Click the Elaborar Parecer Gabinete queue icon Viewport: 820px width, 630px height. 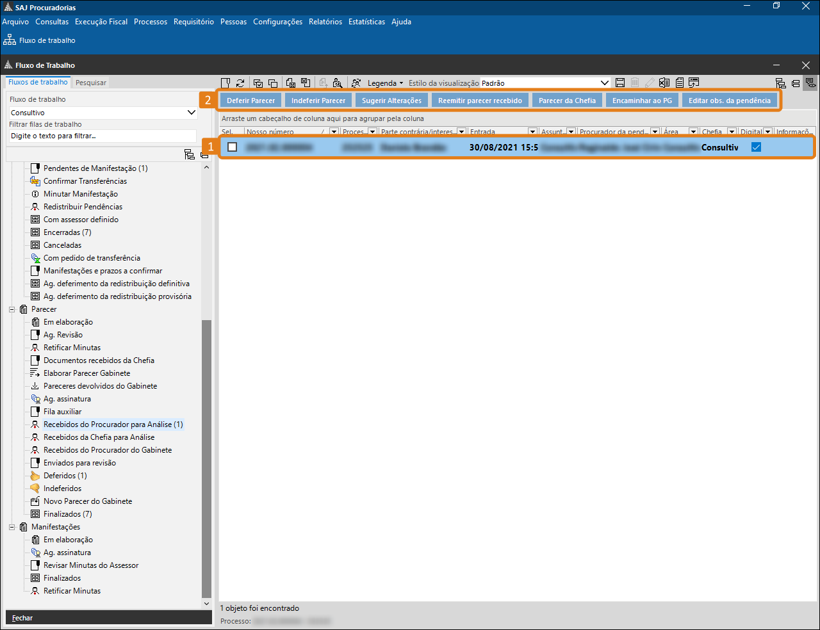[x=35, y=373]
